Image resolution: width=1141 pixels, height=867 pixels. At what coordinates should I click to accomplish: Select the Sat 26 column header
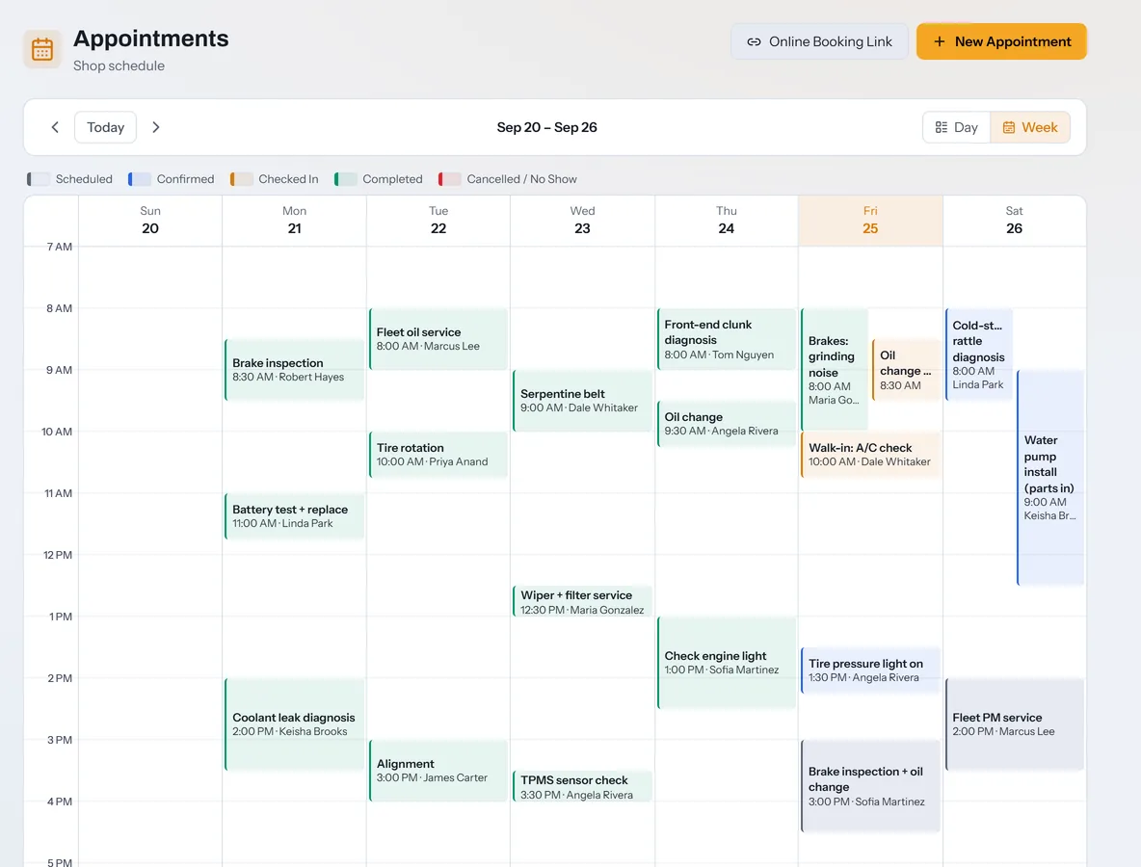tap(1015, 221)
